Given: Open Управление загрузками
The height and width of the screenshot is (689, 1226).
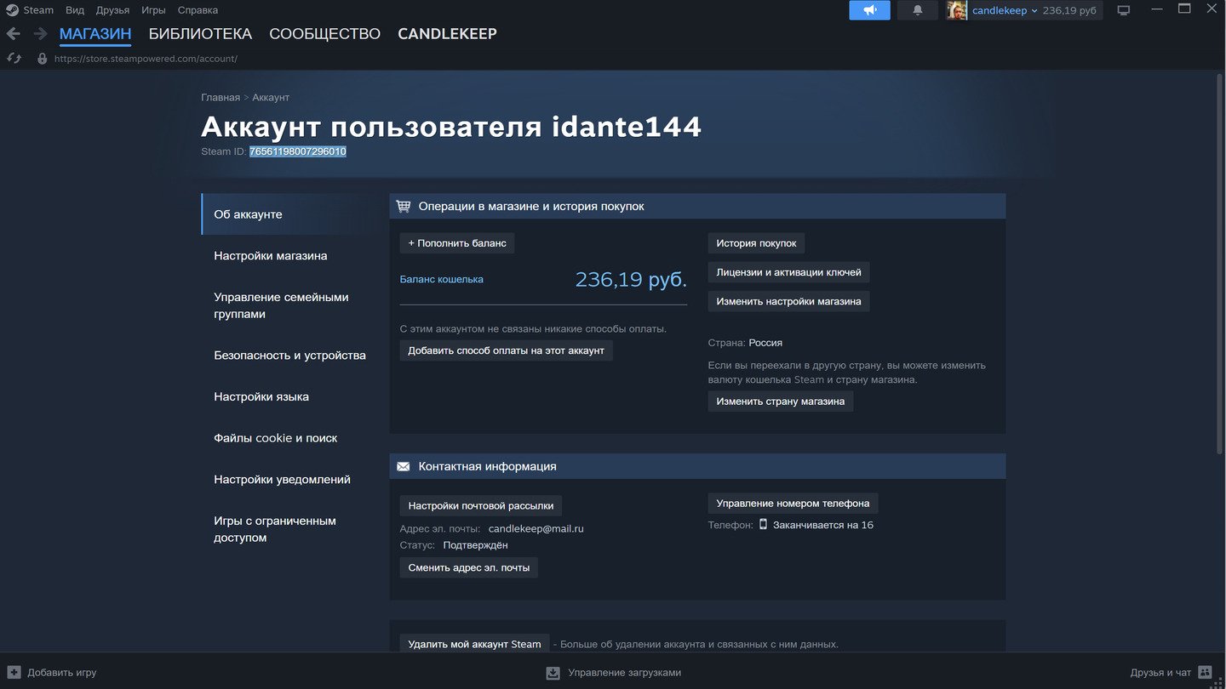Looking at the screenshot, I should pyautogui.click(x=625, y=672).
